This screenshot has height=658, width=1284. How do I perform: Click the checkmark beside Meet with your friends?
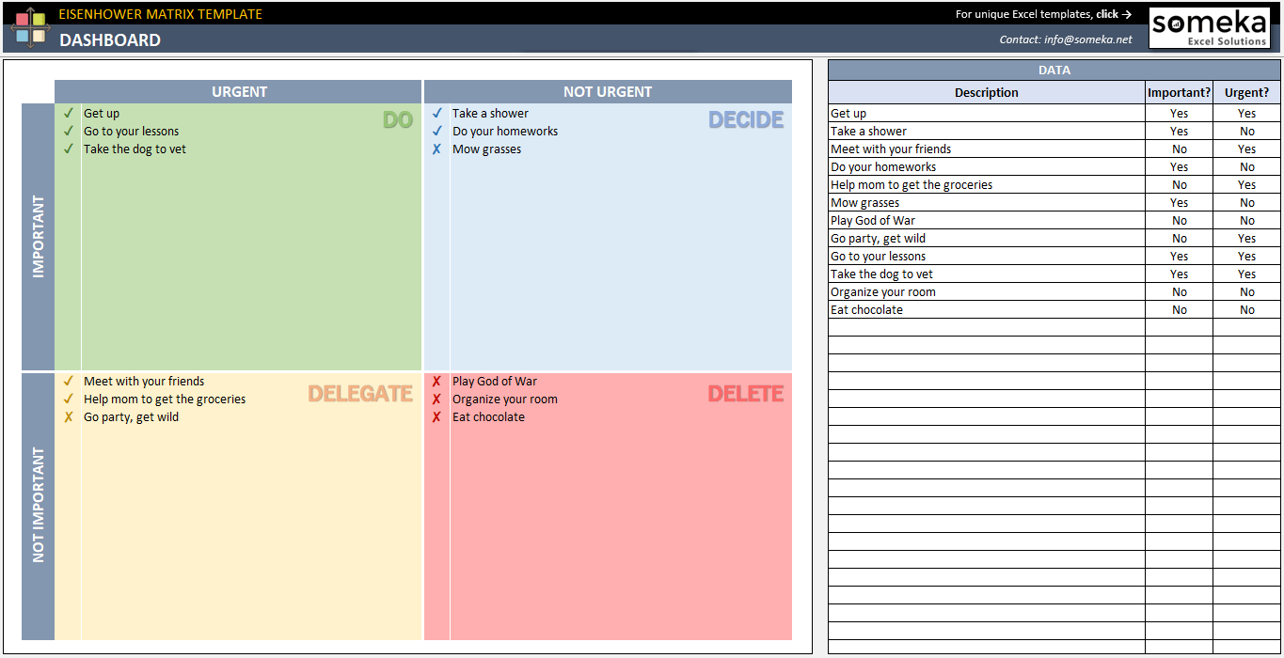pyautogui.click(x=67, y=381)
